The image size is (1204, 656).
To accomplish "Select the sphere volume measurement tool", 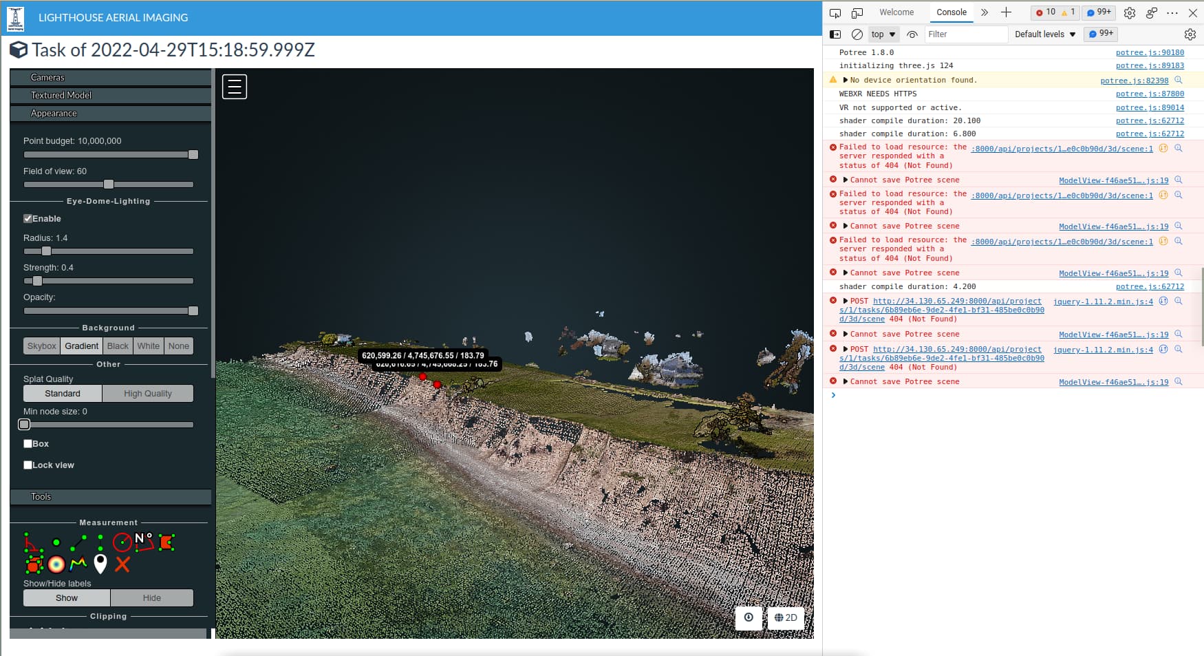I will [56, 564].
